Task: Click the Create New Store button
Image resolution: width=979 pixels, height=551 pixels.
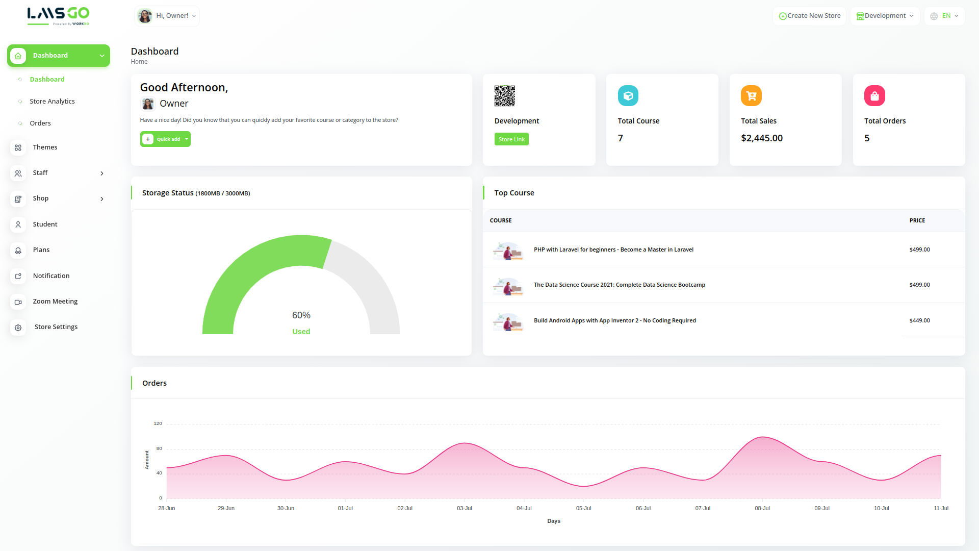Action: 809,16
